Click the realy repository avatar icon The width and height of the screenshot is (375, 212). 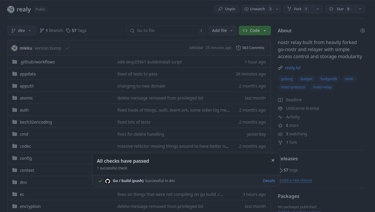point(11,9)
